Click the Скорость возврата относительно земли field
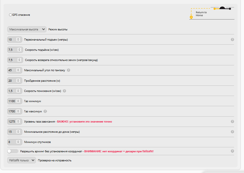 tap(15, 60)
